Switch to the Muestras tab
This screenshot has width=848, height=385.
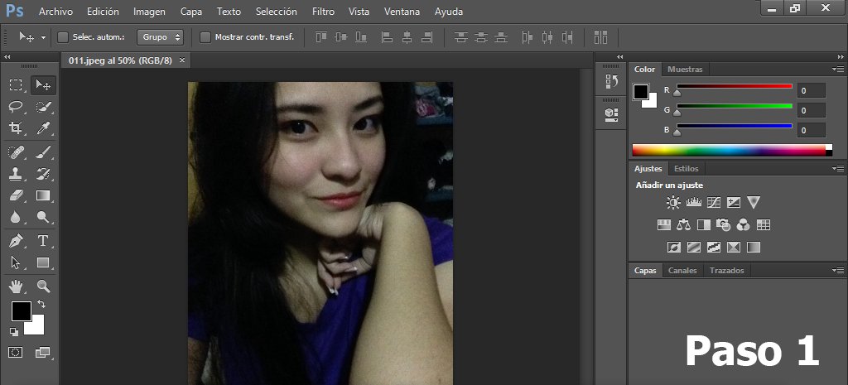click(685, 70)
